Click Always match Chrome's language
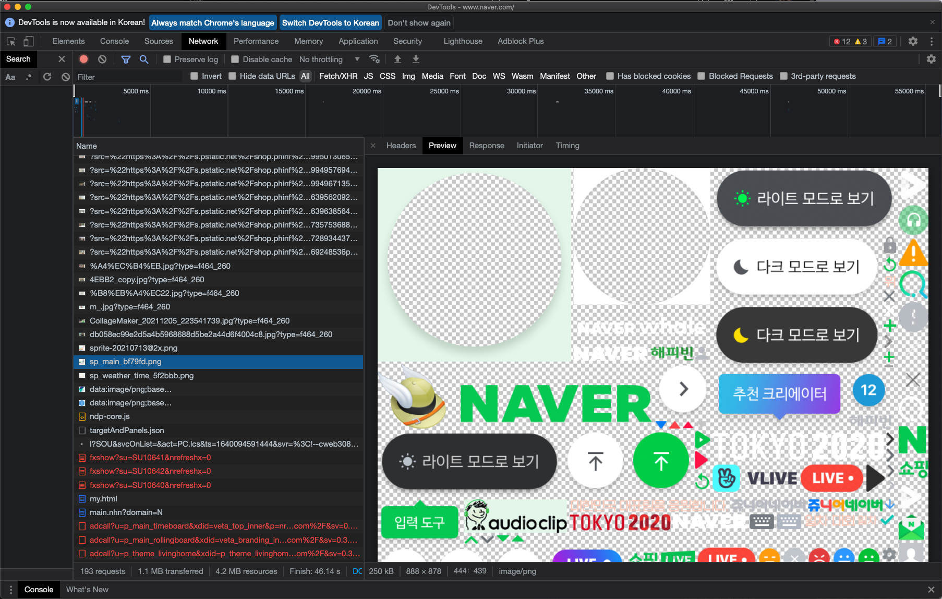942x599 pixels. tap(213, 23)
